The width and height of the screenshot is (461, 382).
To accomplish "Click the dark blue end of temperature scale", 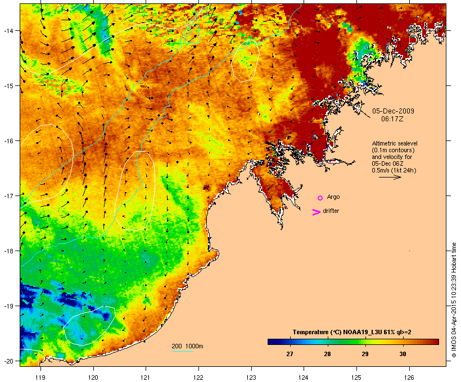I will 271,342.
